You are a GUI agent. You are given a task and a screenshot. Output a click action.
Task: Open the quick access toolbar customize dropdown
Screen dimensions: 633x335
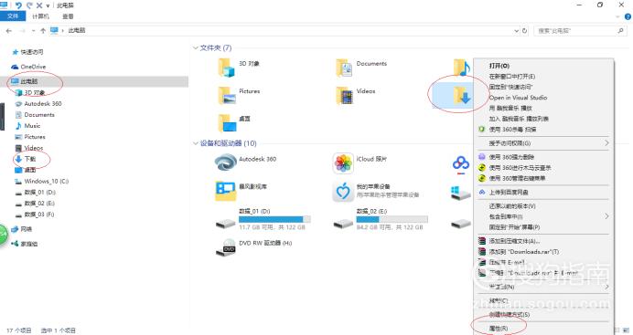[48, 5]
